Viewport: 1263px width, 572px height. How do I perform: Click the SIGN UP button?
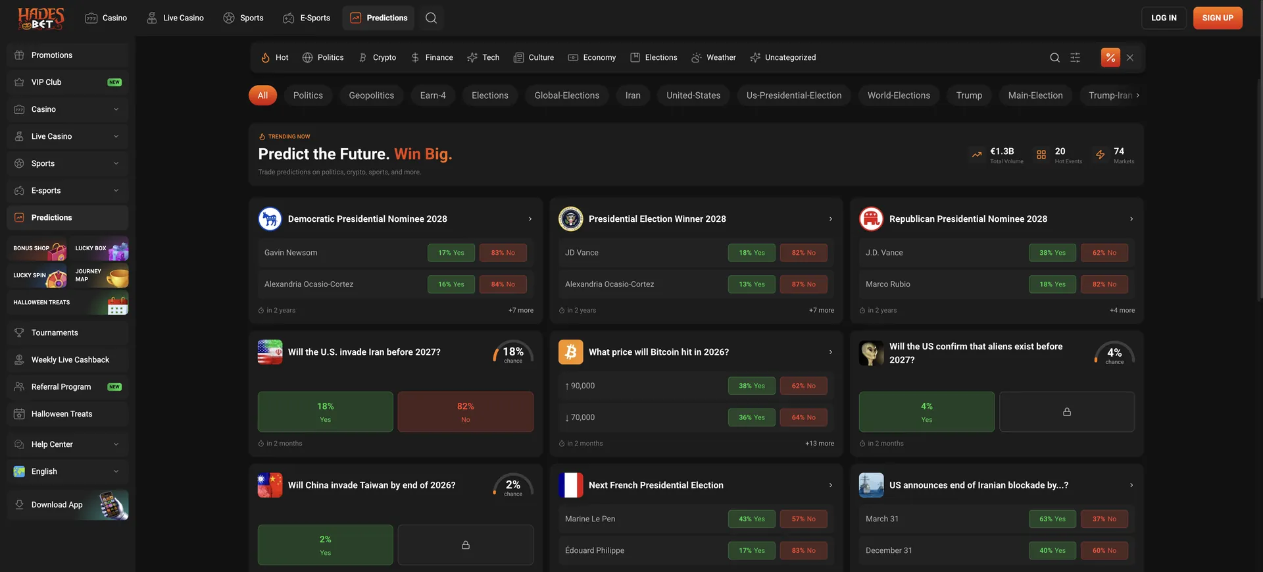1218,18
